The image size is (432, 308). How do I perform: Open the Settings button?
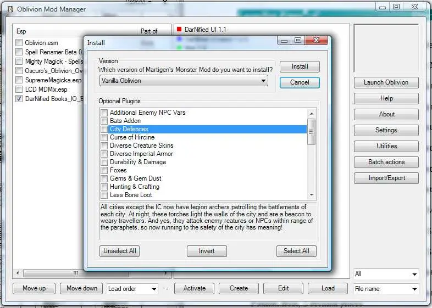(x=386, y=130)
